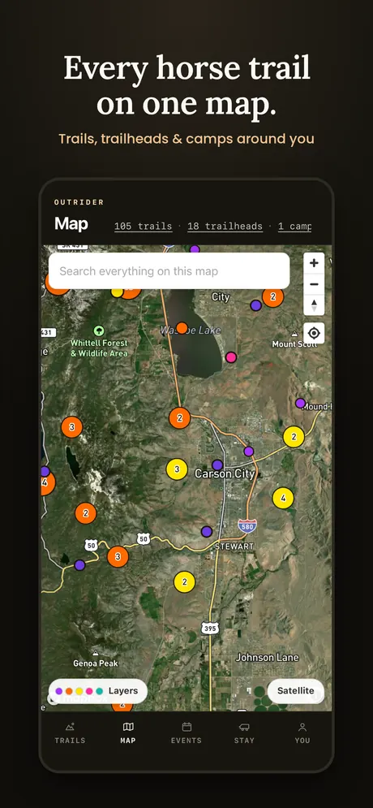The width and height of the screenshot is (373, 808).
Task: Tap the US 395 highway shield
Action: pos(210,628)
